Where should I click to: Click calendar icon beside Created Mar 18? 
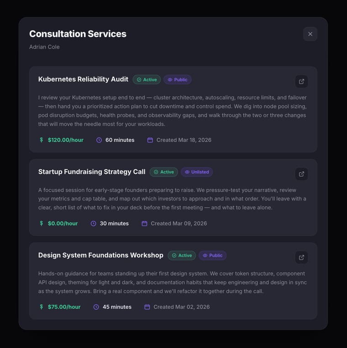coord(150,140)
